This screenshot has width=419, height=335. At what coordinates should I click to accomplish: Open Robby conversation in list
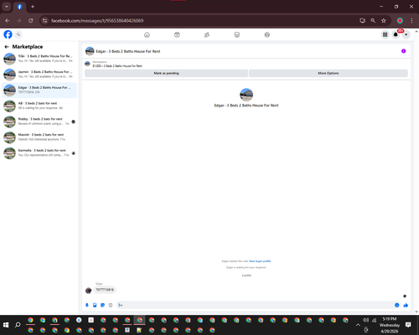click(x=39, y=121)
